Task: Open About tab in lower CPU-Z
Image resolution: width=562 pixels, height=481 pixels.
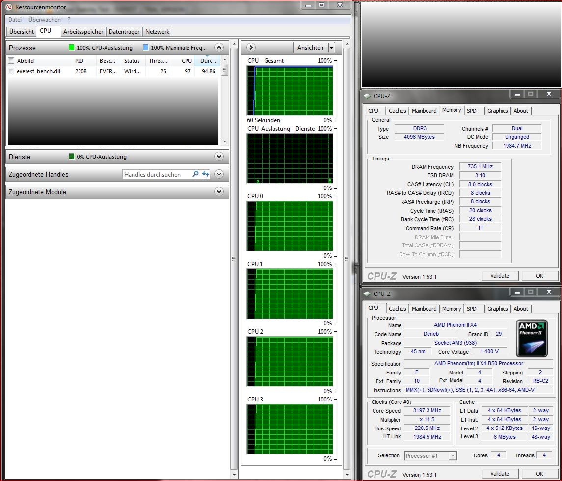Action: tap(521, 309)
